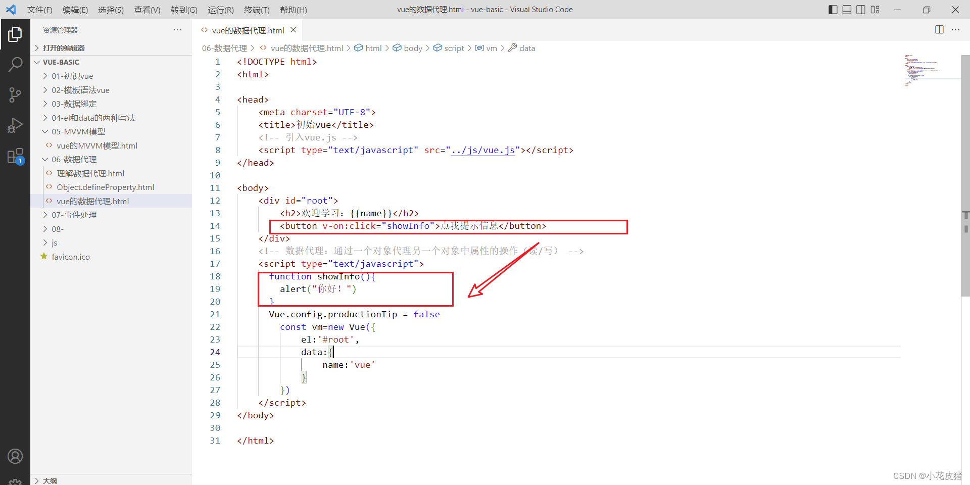This screenshot has height=485, width=970.
Task: Click the vm breadcrumb segment
Action: pyautogui.click(x=486, y=48)
